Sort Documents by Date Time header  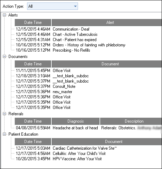pos(33,64)
